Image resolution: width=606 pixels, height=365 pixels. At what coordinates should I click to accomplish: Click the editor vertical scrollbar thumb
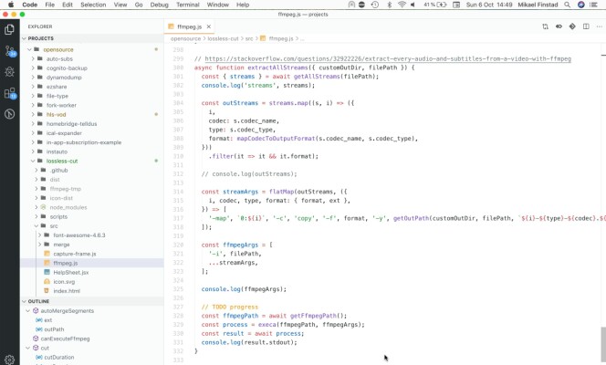tap(603, 344)
